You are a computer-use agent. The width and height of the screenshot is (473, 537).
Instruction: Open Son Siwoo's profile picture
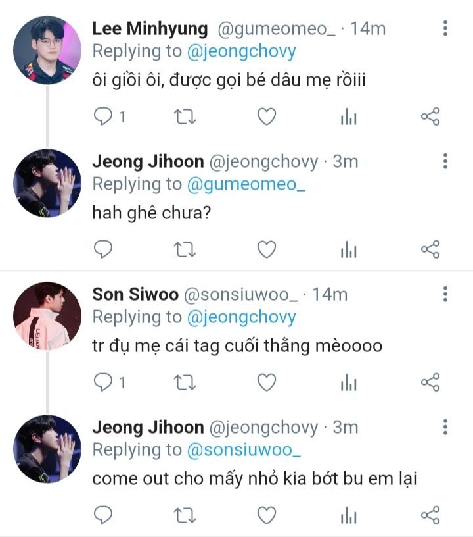click(47, 316)
